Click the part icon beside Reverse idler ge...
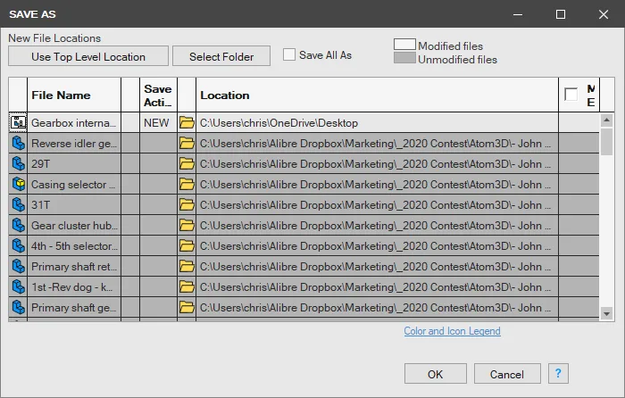 [19, 143]
